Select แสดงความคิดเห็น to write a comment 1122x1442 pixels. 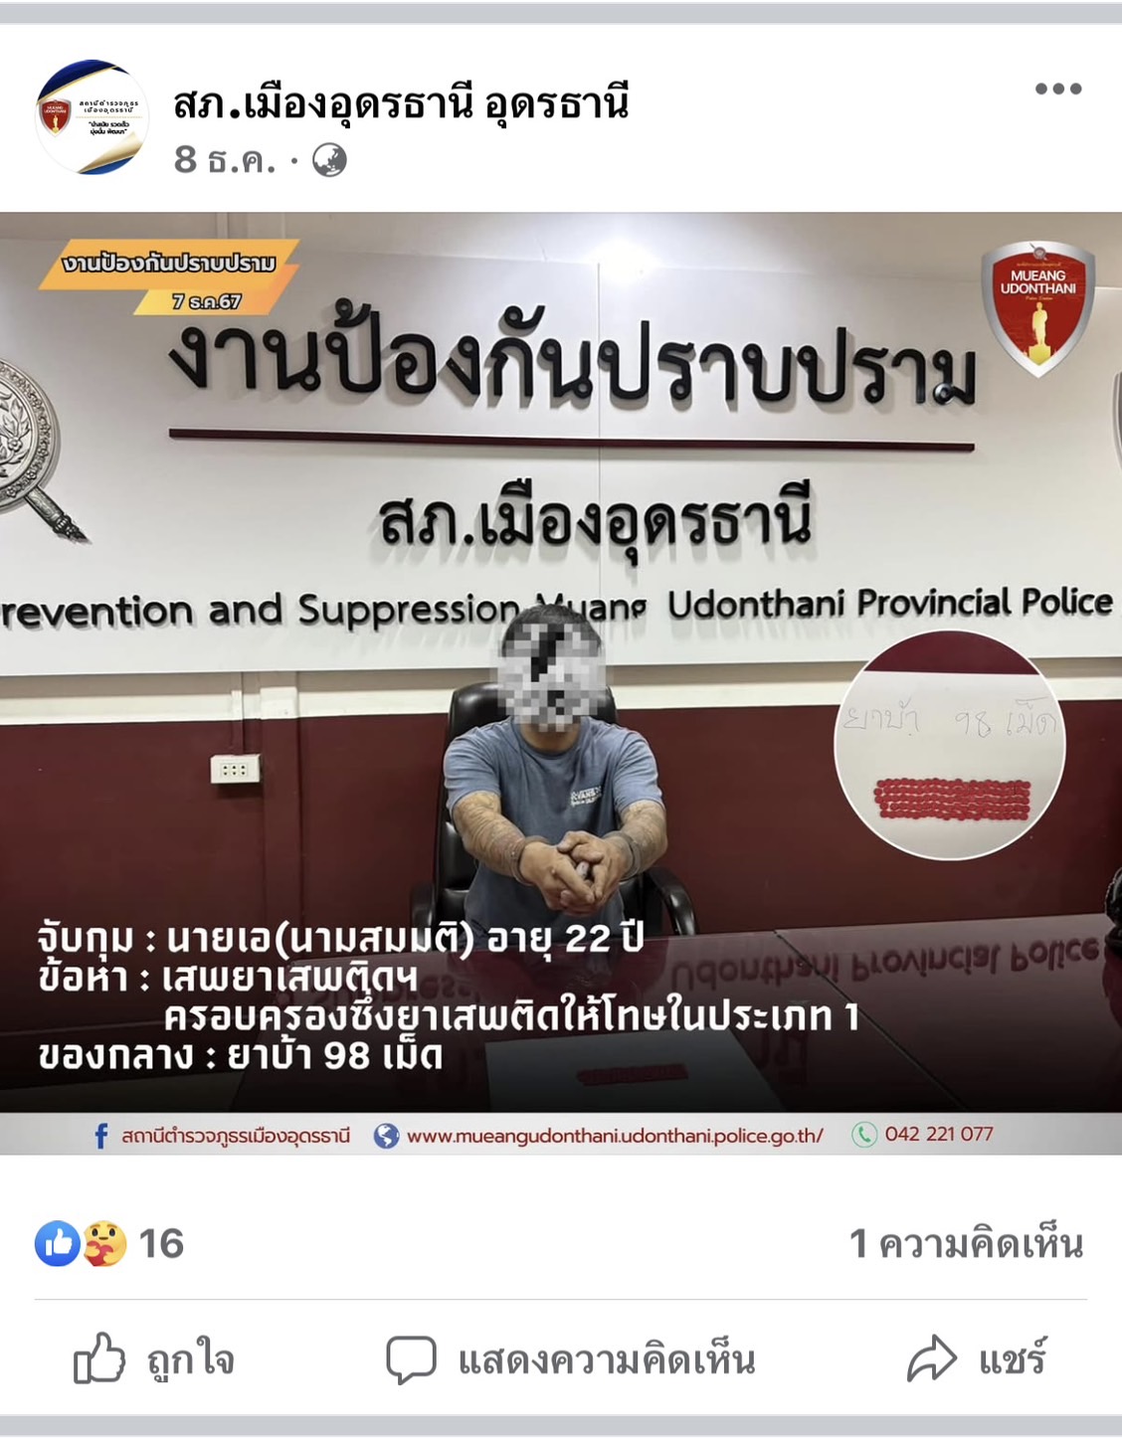[x=607, y=1359]
